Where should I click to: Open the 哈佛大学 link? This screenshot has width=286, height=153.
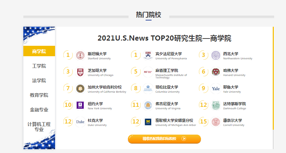(x=231, y=70)
